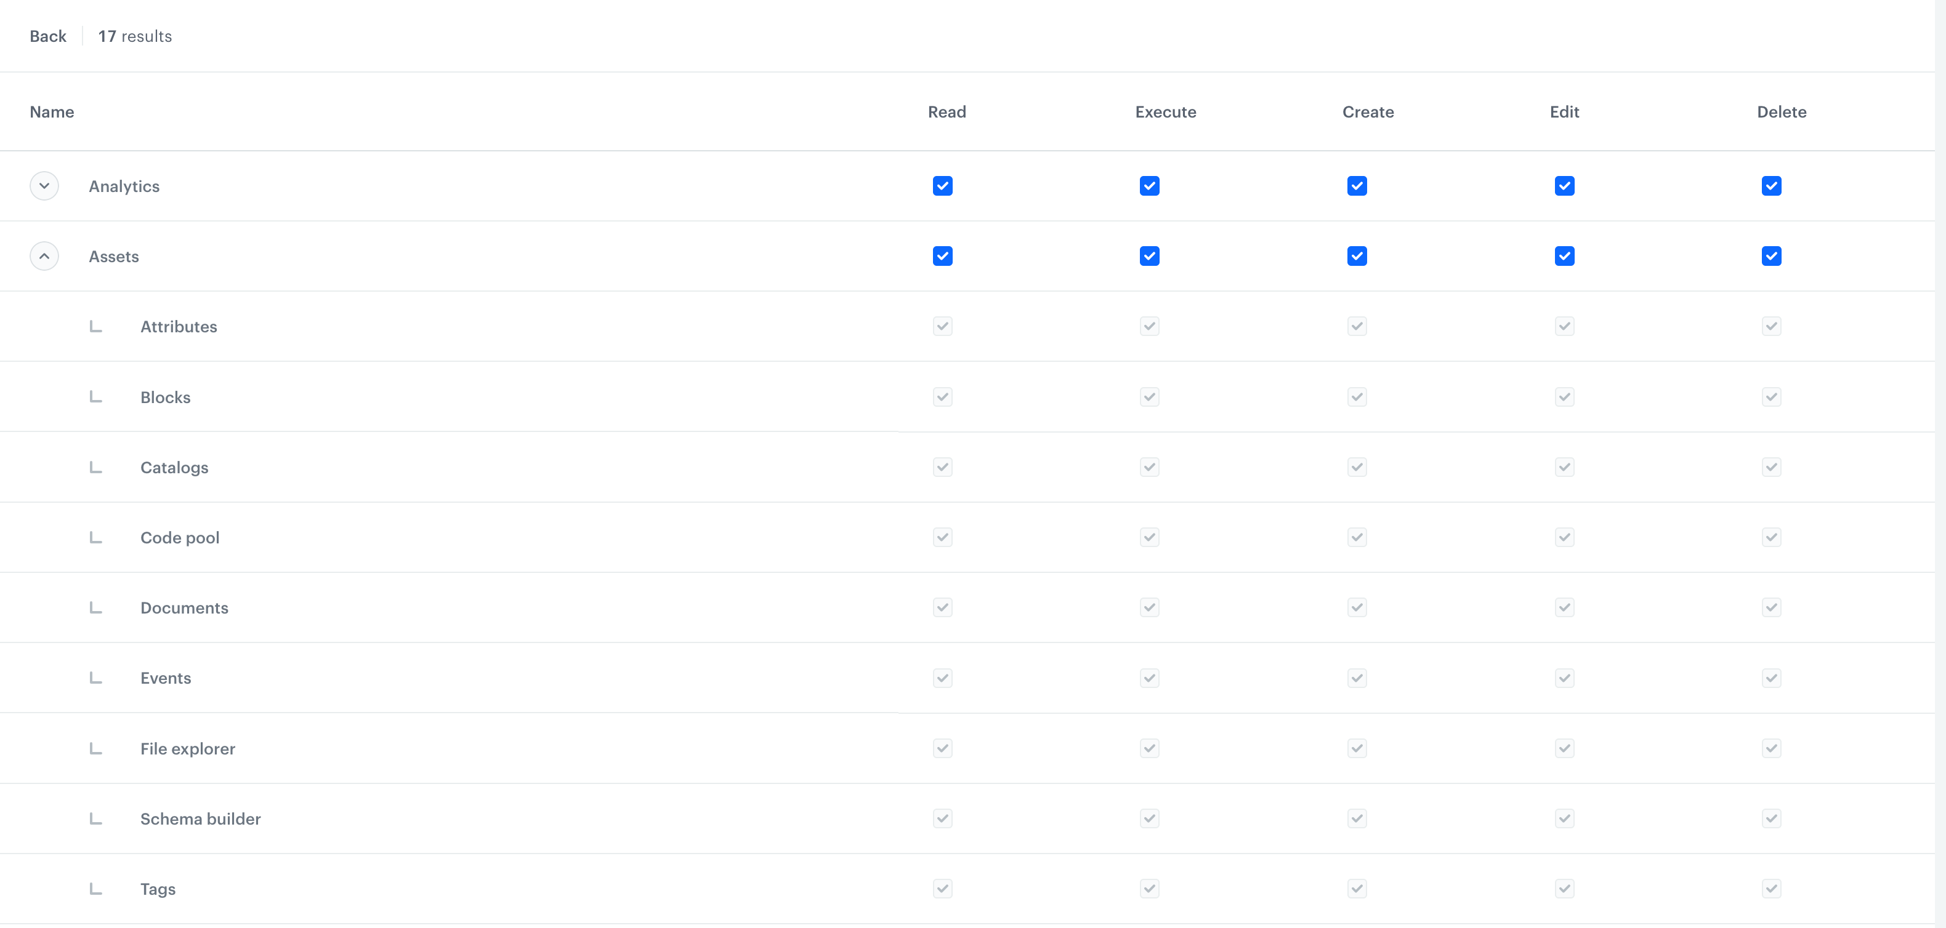
Task: Enable Edit permission for Code pool
Action: [1564, 537]
